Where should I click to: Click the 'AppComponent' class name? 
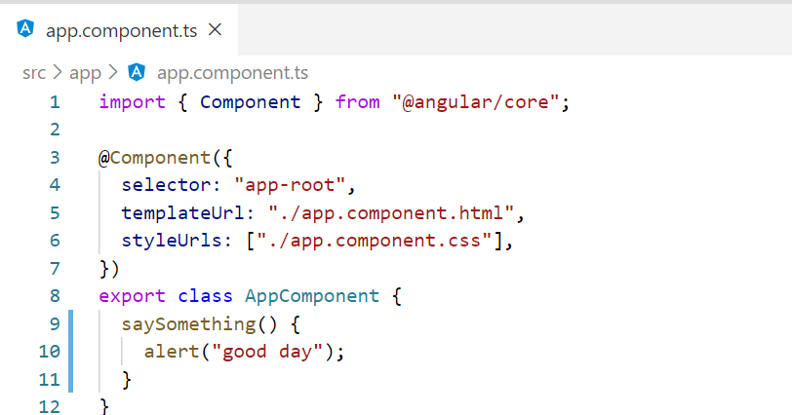[312, 296]
